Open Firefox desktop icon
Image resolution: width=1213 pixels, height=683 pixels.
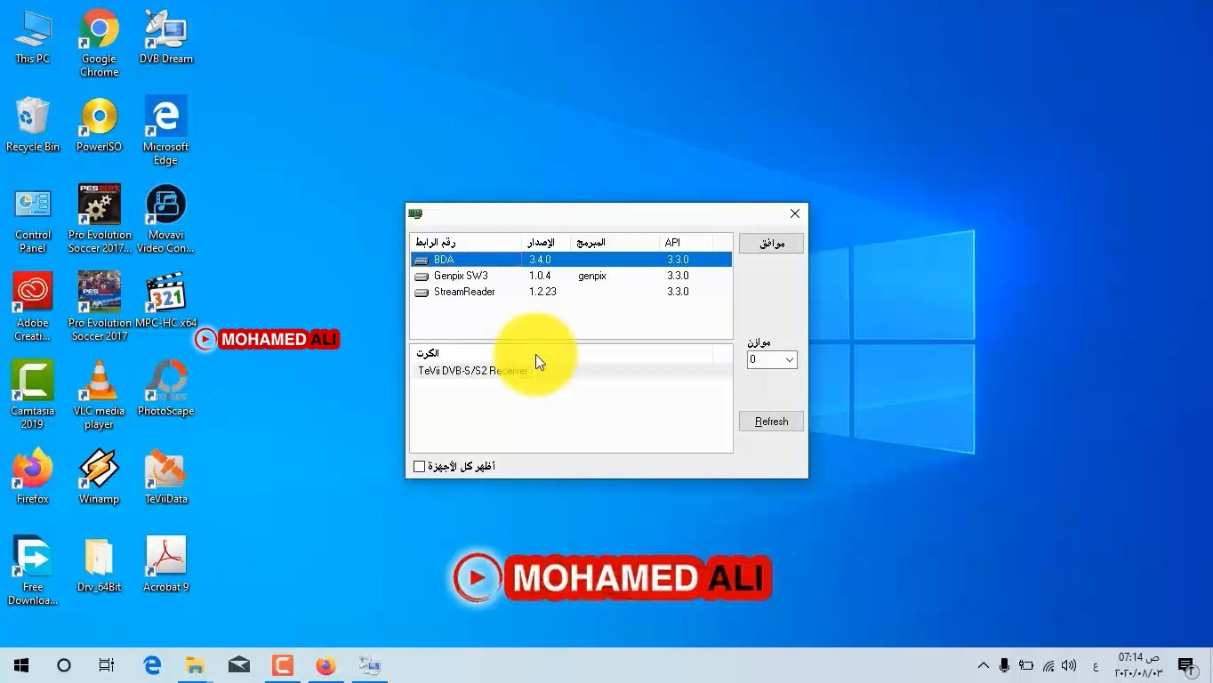[33, 478]
